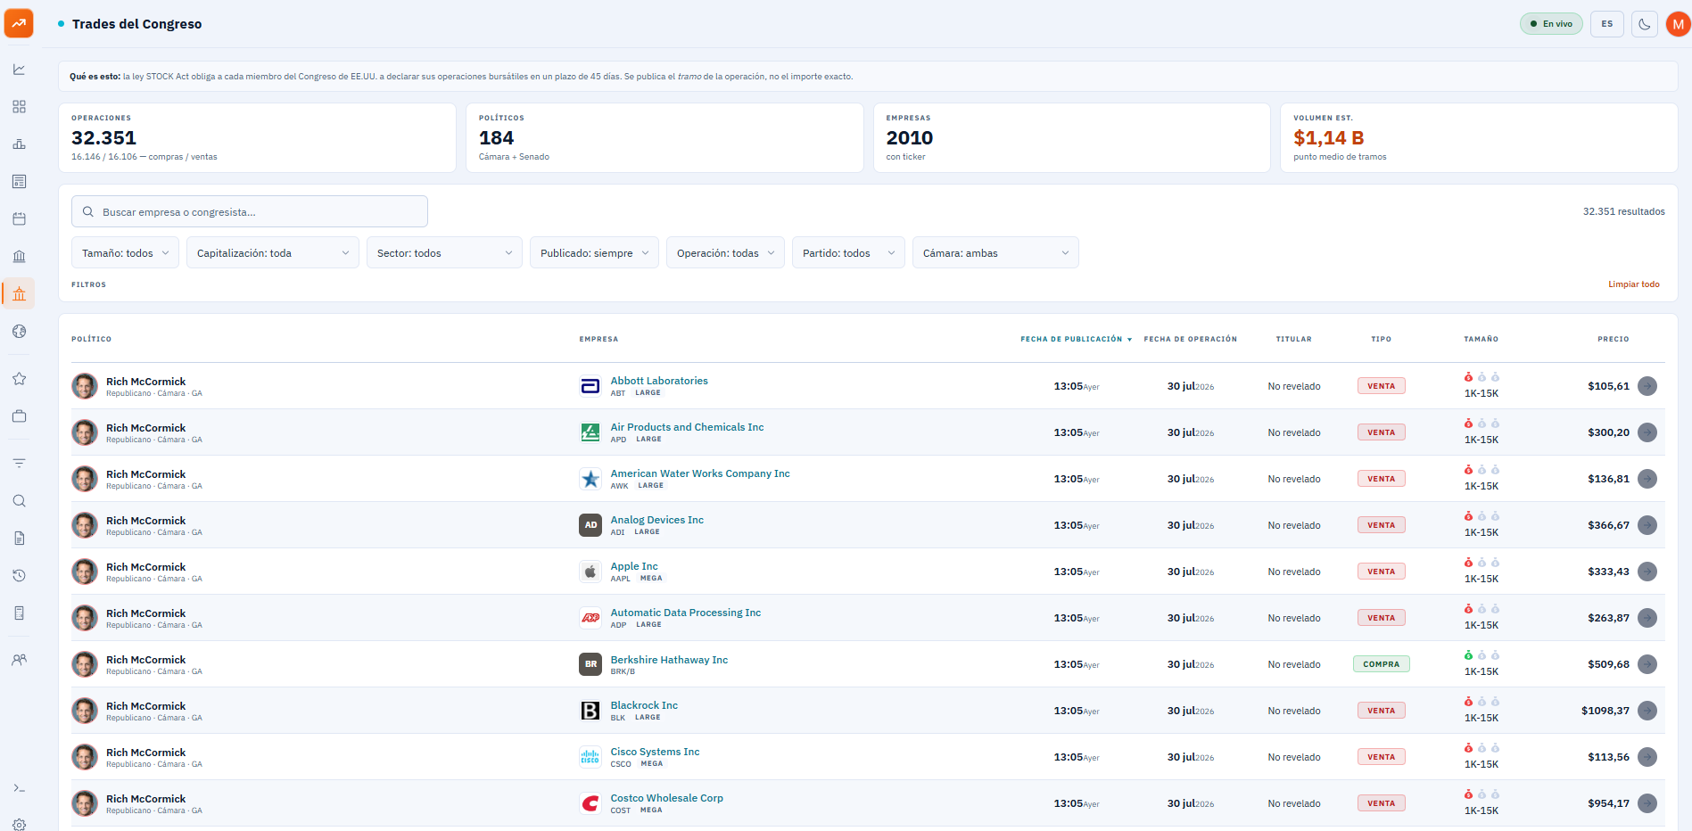Click the $1098,37 price value
1692x831 pixels.
tap(1605, 711)
